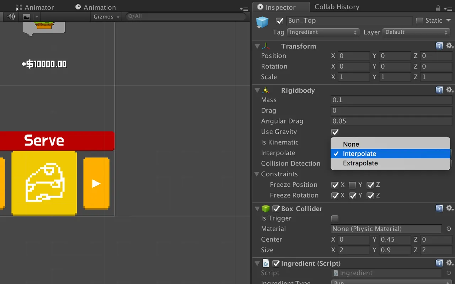Open Box Collider gear settings
455x284 pixels.
[450, 208]
